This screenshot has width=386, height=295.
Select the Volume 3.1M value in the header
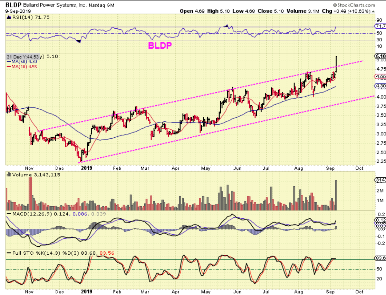point(303,11)
